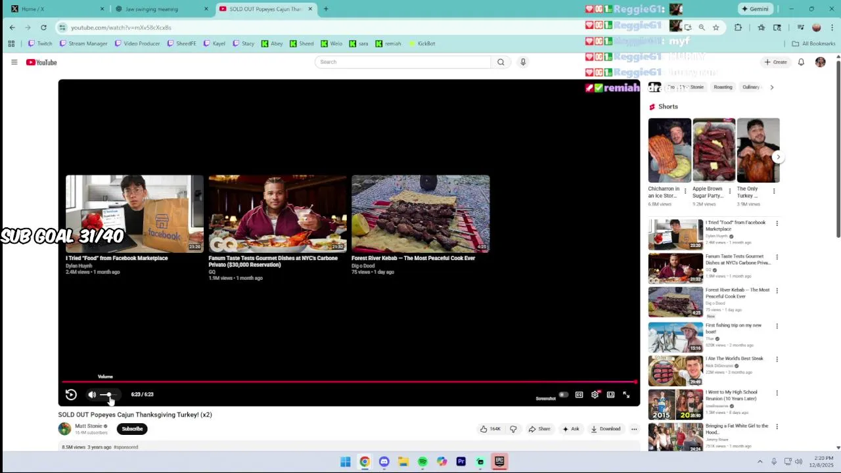The width and height of the screenshot is (841, 473).
Task: Search with voice microphone icon
Action: [x=523, y=62]
